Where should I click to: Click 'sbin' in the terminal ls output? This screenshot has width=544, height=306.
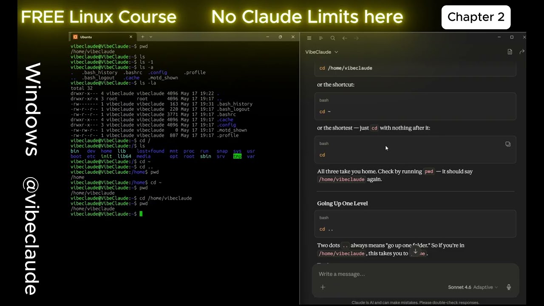(205, 156)
